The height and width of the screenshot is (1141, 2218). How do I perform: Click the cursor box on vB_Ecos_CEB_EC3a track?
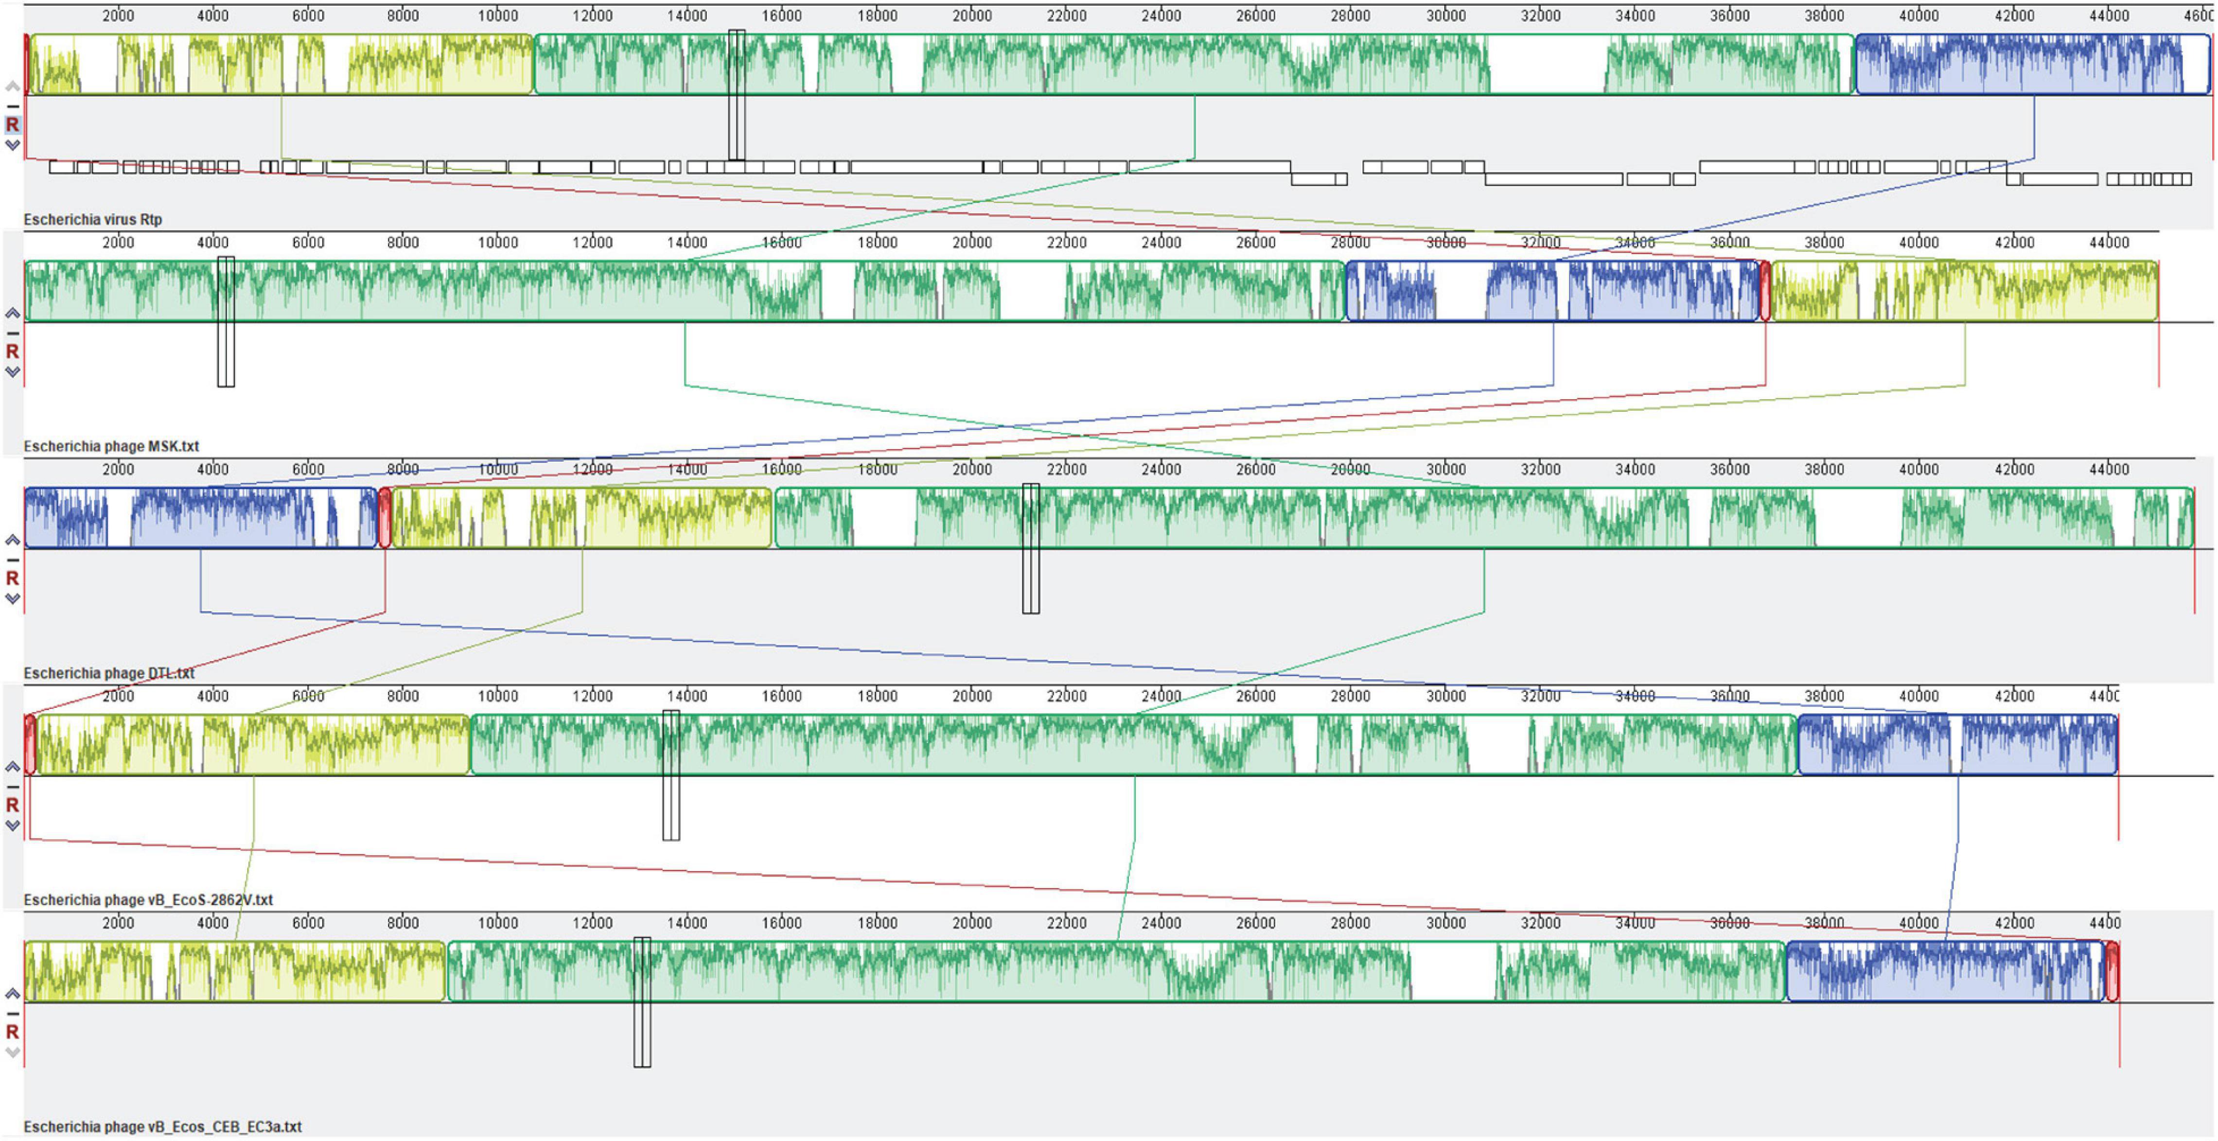coord(642,1002)
